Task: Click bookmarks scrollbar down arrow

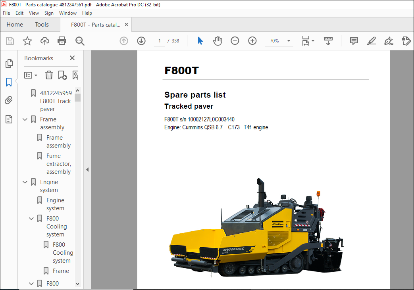Action: tap(78, 284)
